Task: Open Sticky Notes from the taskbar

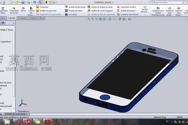Action: point(38,122)
